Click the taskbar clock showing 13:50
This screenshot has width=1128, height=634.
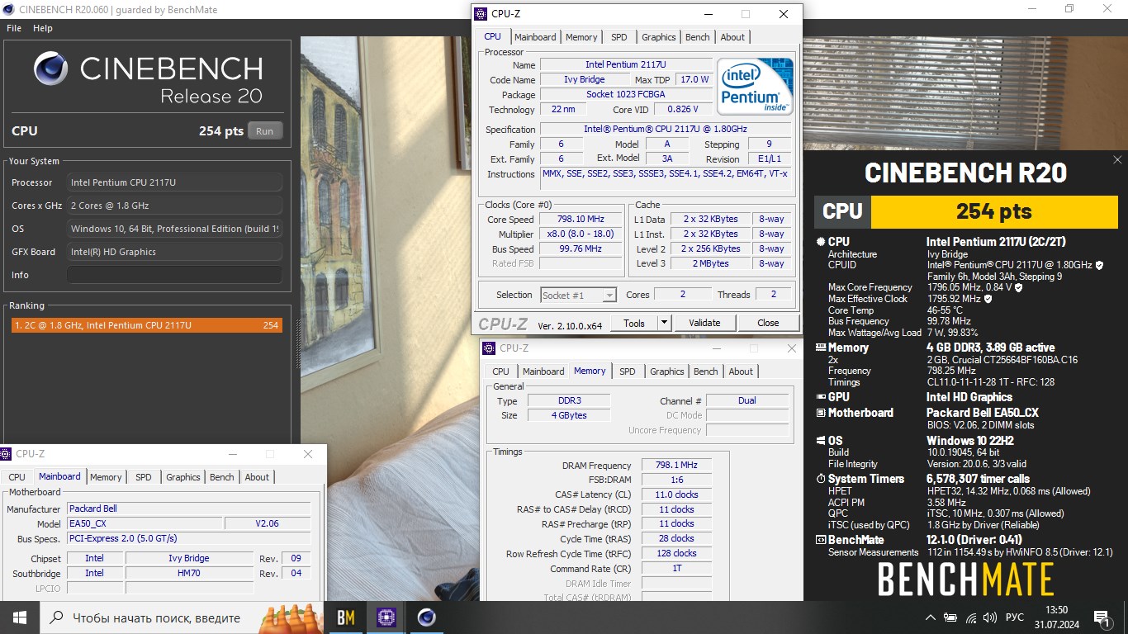pyautogui.click(x=1057, y=617)
